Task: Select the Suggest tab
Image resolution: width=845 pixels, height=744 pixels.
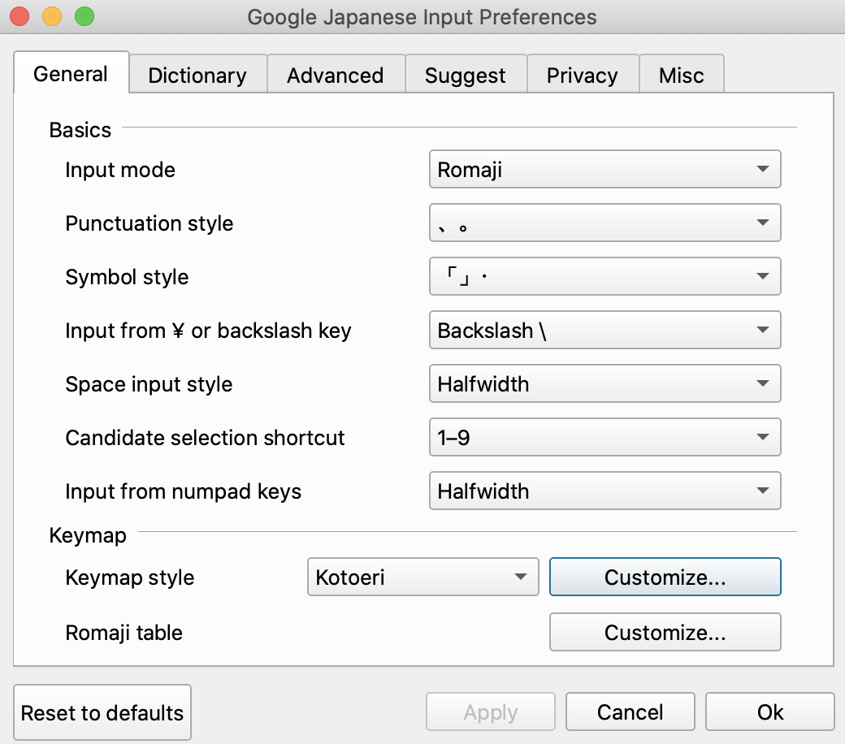Action: pos(466,75)
